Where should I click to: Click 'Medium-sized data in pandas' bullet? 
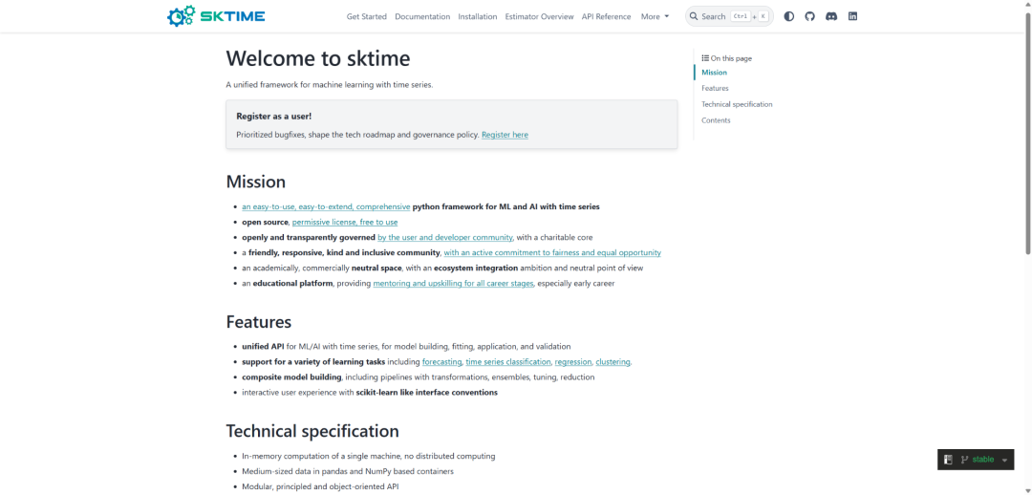pyautogui.click(x=348, y=471)
